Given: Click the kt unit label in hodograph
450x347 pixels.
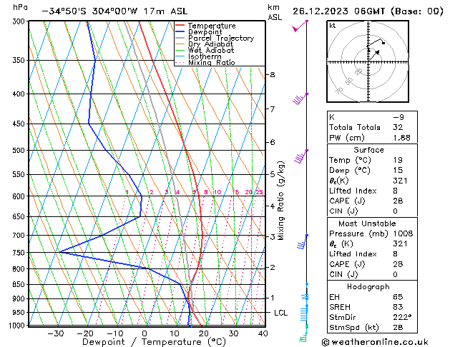Looking at the screenshot, I should click(x=333, y=26).
